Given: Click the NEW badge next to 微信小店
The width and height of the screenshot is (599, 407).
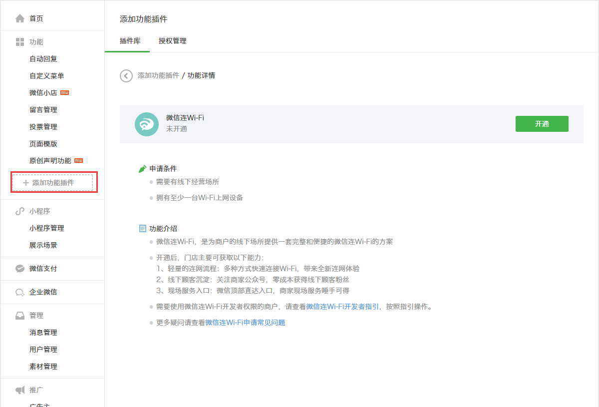Looking at the screenshot, I should tap(64, 93).
